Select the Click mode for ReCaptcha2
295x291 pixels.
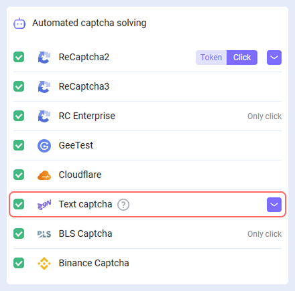point(242,58)
